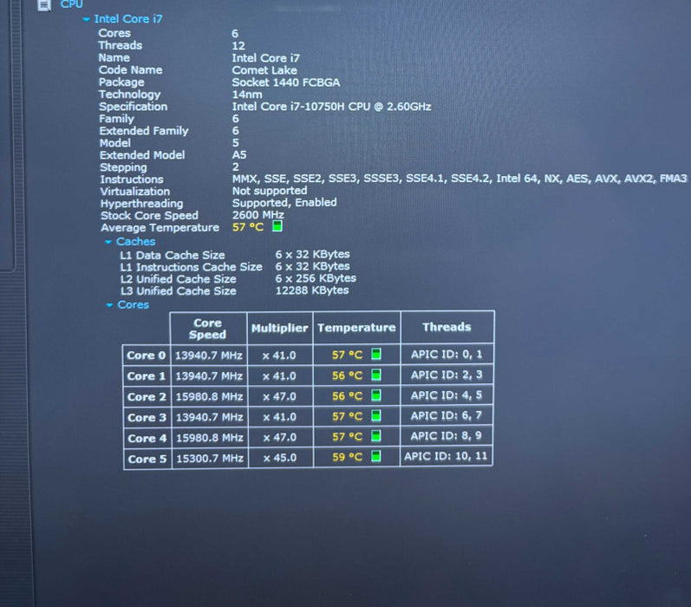Click the 59 °C temperature value
Screen dimensions: 691x607
[348, 457]
